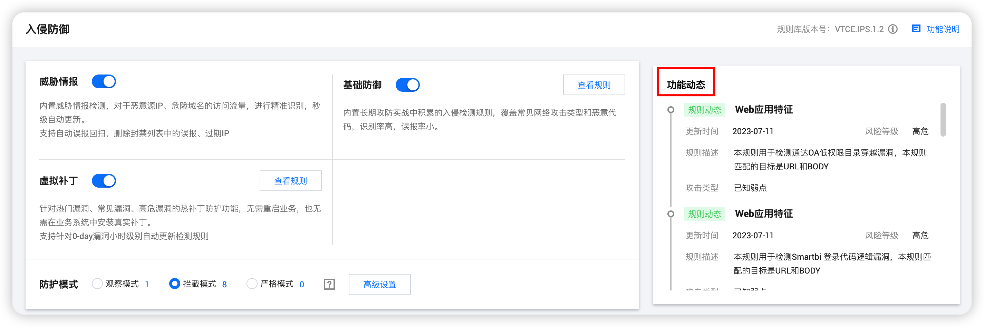This screenshot has height=327, width=984.
Task: Click the question mark help icon by protection modes
Action: pos(329,284)
